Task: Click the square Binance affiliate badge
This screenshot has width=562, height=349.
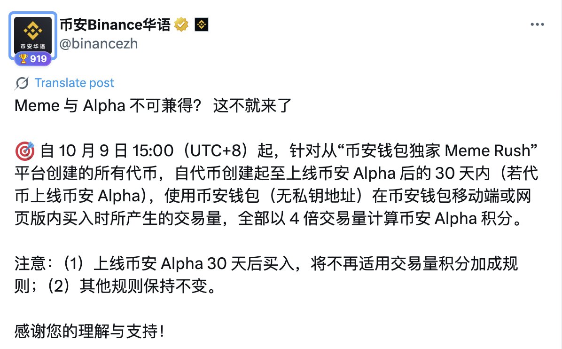Action: pos(202,24)
